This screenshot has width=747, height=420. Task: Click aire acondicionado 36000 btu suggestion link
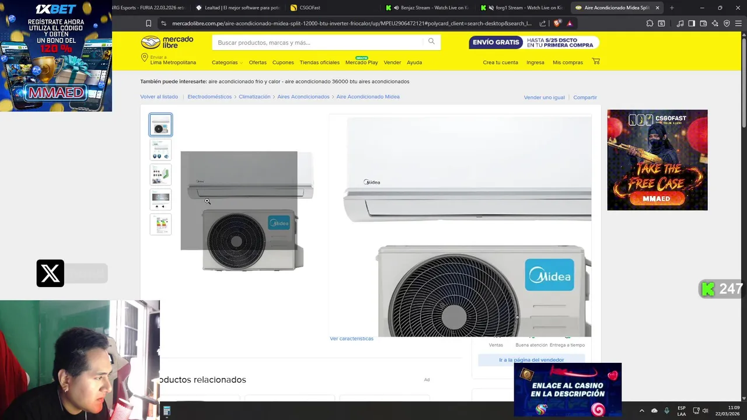click(347, 82)
